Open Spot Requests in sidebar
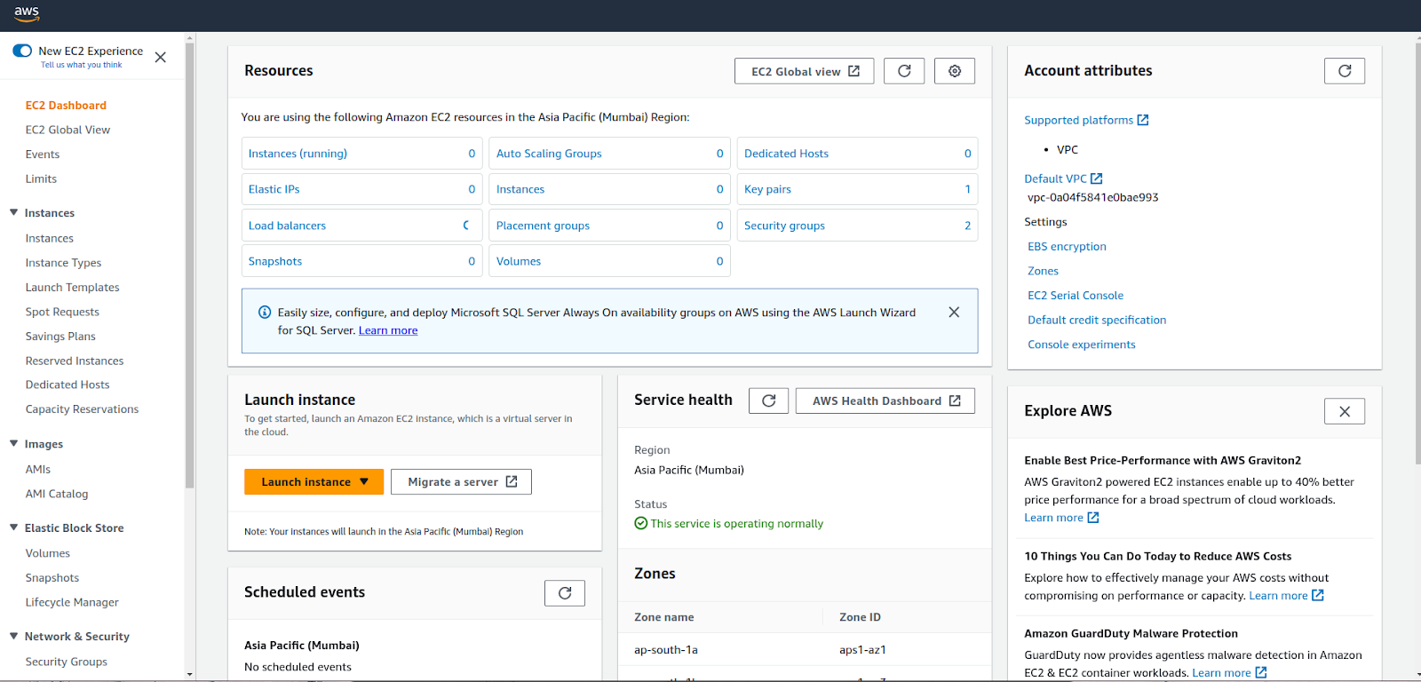This screenshot has width=1421, height=682. pos(62,312)
